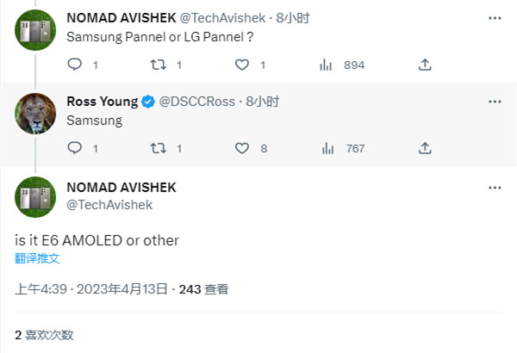Screen dimensions: 517x353
Task: Click Ross Young's verified badge
Action: click(x=147, y=102)
